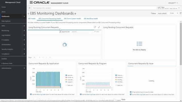Expand the Orchestration submenu arrow

24,44
